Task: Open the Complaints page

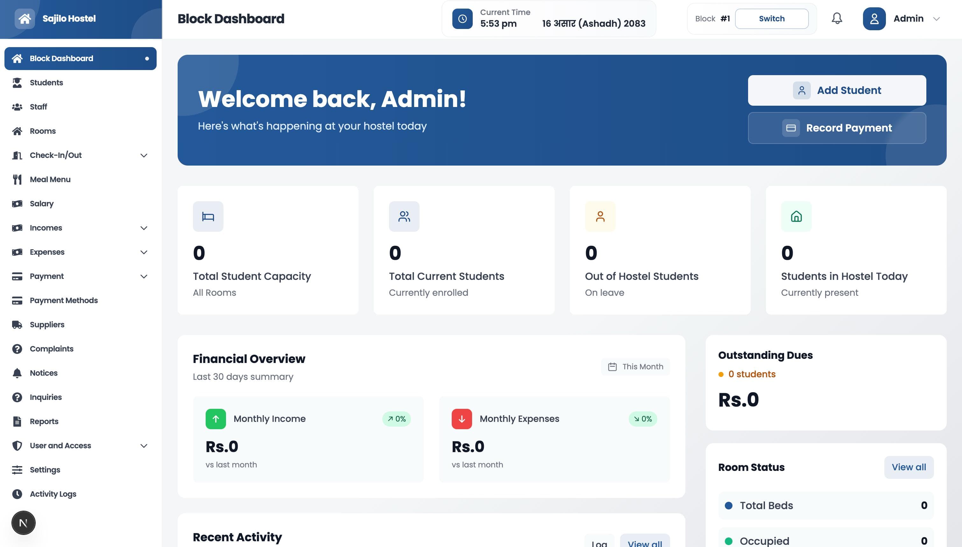Action: click(x=80, y=349)
